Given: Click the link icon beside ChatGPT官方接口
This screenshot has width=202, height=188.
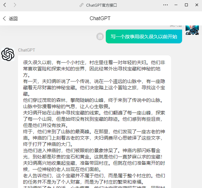Looking at the screenshot, I should (81, 5).
